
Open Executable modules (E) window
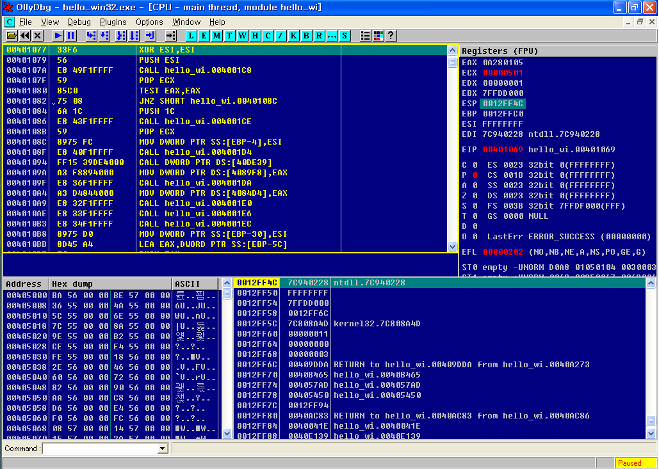(205, 36)
